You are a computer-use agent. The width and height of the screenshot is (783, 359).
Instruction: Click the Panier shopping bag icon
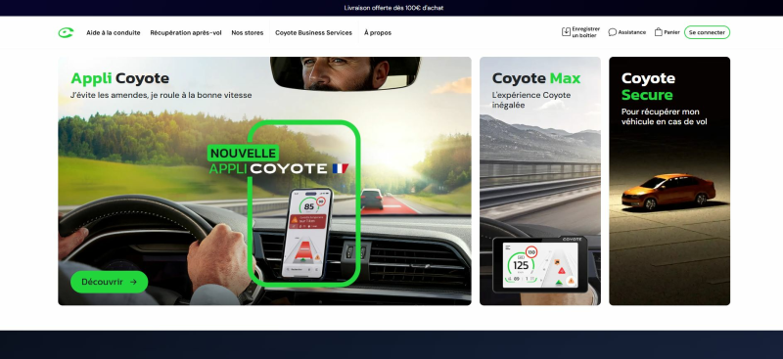[658, 32]
